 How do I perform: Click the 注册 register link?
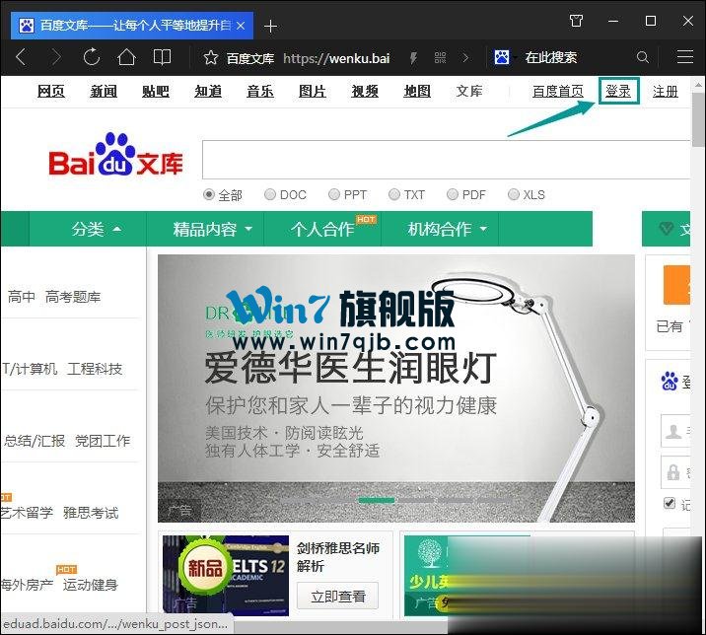(x=666, y=92)
